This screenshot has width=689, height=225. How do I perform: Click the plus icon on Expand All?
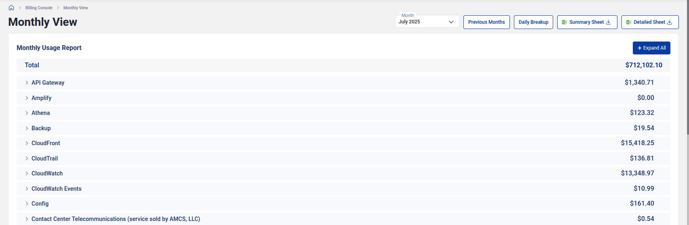(x=640, y=48)
